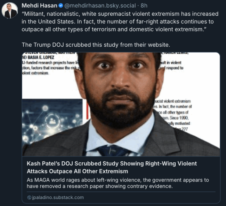Open the @mehdirhasan.bsky.social handle
The width and height of the screenshot is (226, 206).
coord(100,6)
